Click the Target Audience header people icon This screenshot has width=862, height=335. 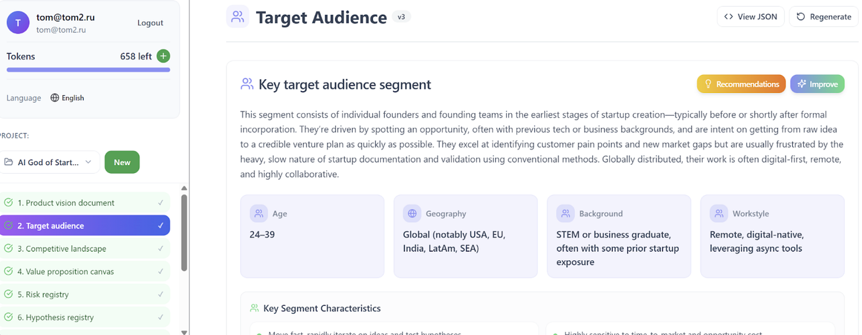point(238,16)
